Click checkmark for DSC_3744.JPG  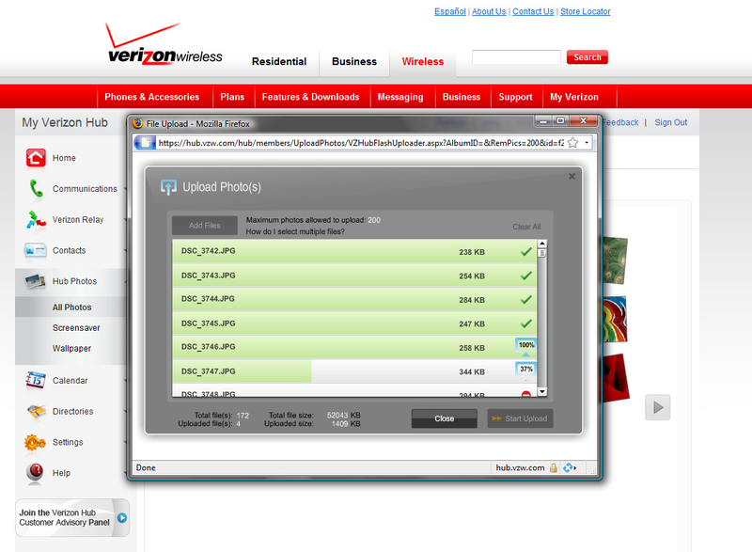526,299
